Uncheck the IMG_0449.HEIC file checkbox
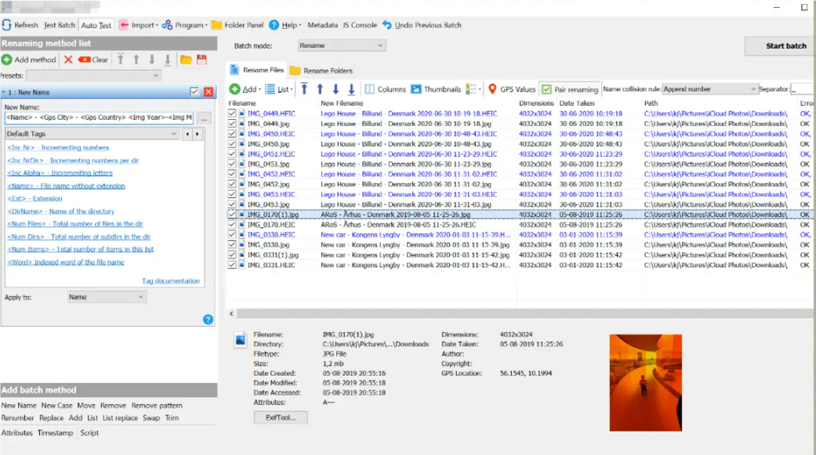Image resolution: width=816 pixels, height=455 pixels. pyautogui.click(x=232, y=114)
